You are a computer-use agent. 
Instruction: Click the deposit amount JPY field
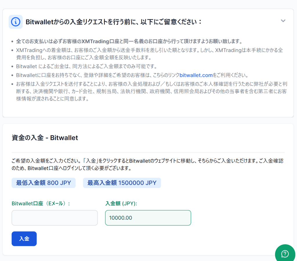click(148, 218)
